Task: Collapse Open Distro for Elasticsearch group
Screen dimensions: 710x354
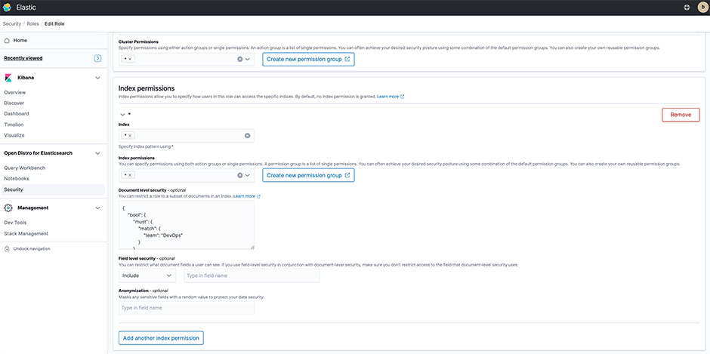Action: 97,153
